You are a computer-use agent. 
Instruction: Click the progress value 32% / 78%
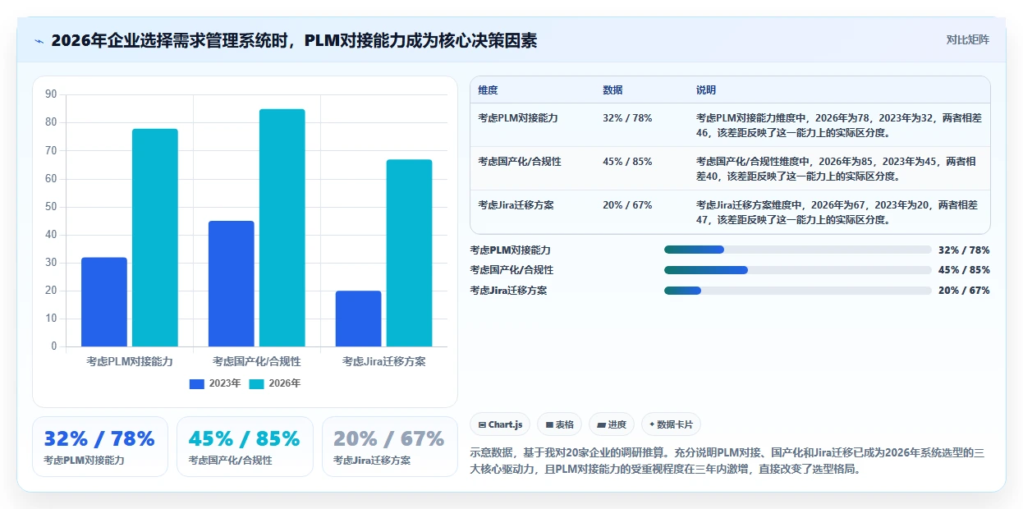[x=964, y=250]
